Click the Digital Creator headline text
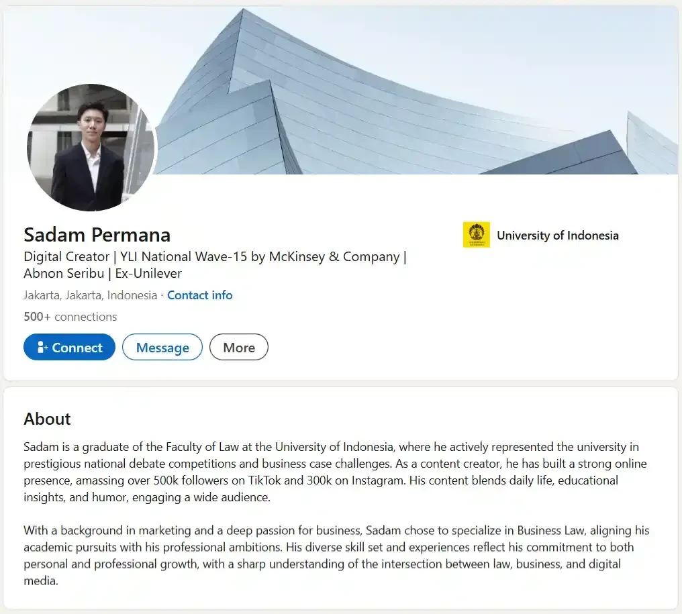The width and height of the screenshot is (682, 614). [x=66, y=256]
